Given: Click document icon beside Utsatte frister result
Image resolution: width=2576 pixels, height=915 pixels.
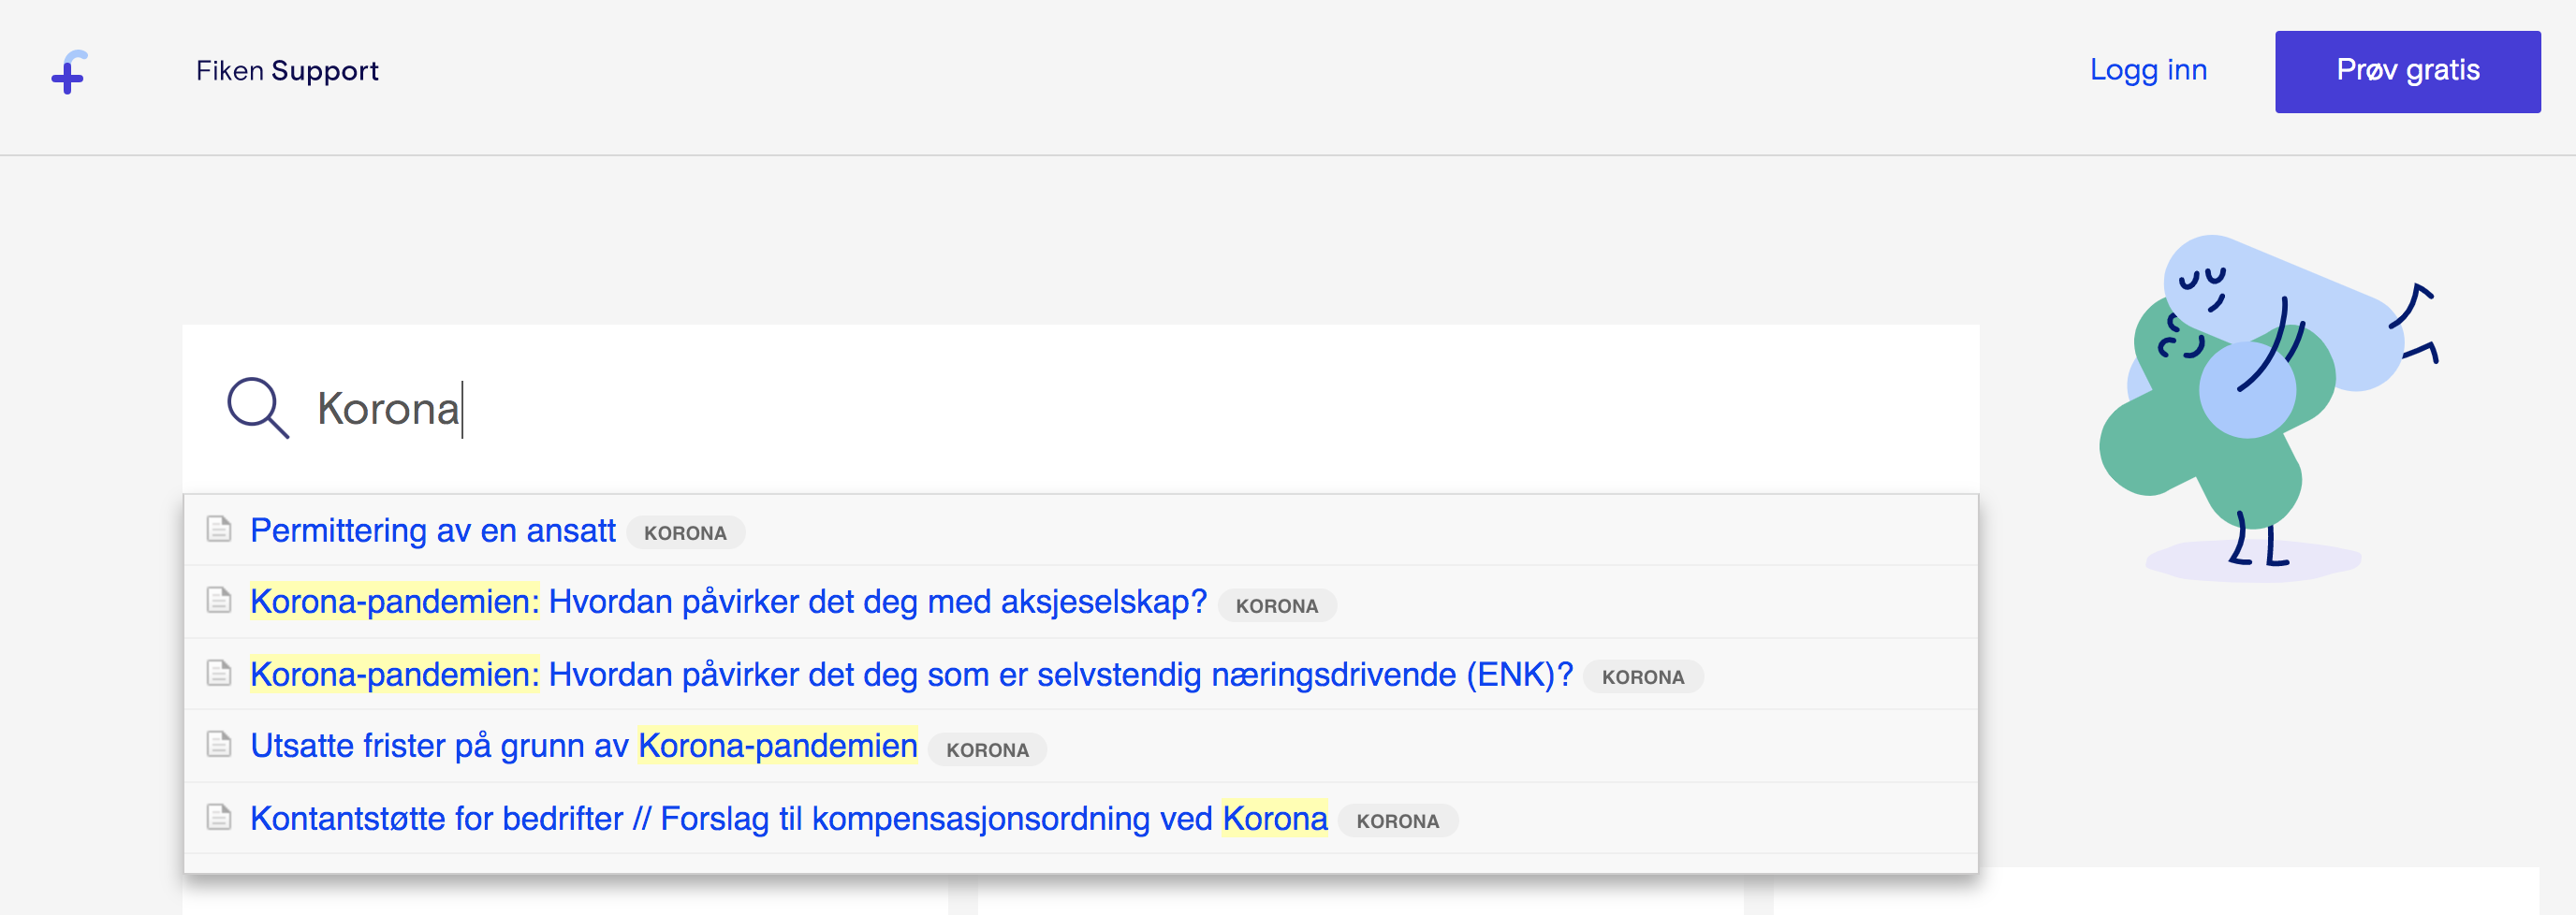Looking at the screenshot, I should (219, 744).
